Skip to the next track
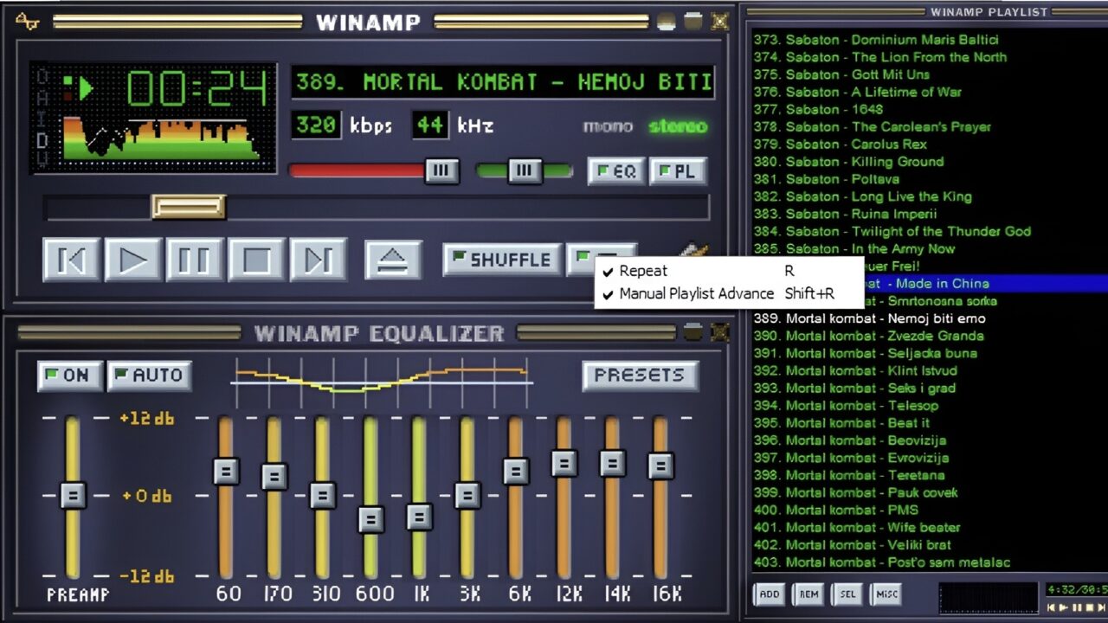The image size is (1108, 623). point(318,260)
